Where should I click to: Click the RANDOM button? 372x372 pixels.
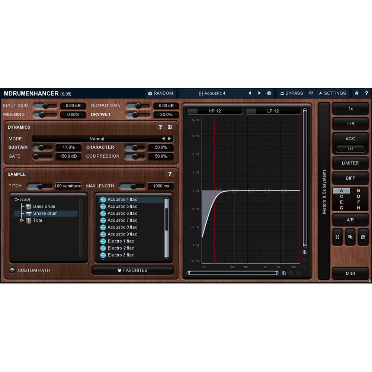tap(160, 93)
